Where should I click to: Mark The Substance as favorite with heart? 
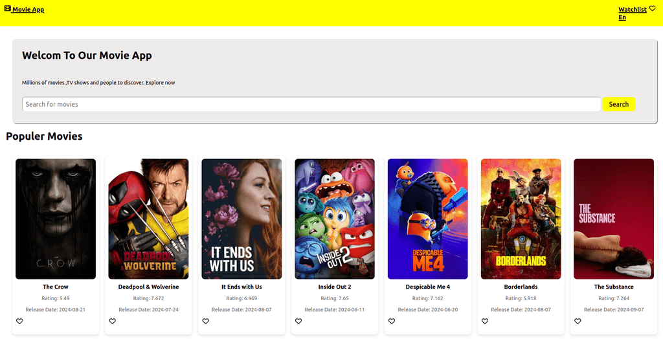click(578, 322)
